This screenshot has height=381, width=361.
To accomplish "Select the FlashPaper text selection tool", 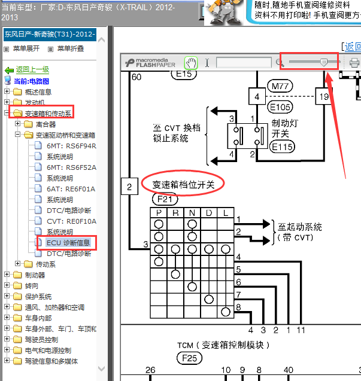I will point(207,63).
